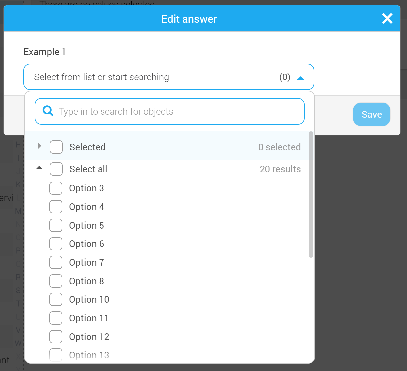
Task: Check the Select all checkbox
Action: click(x=56, y=169)
